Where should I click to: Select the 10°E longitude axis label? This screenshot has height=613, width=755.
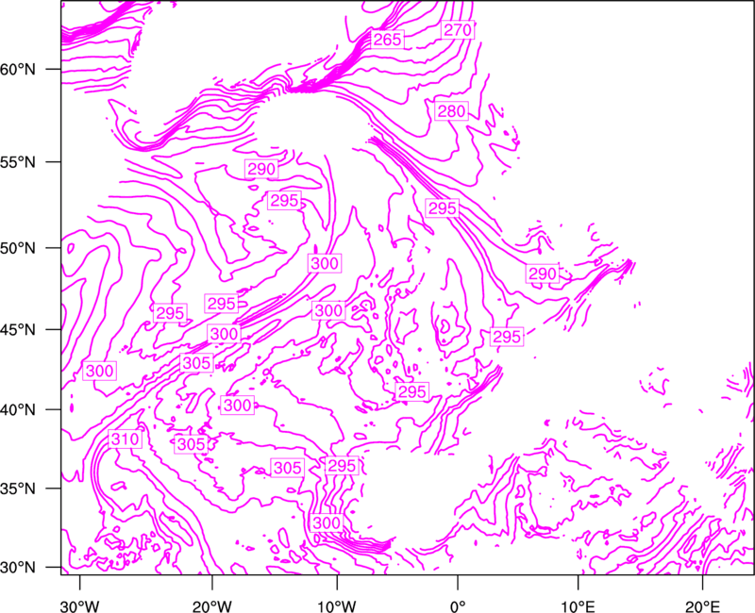click(578, 605)
